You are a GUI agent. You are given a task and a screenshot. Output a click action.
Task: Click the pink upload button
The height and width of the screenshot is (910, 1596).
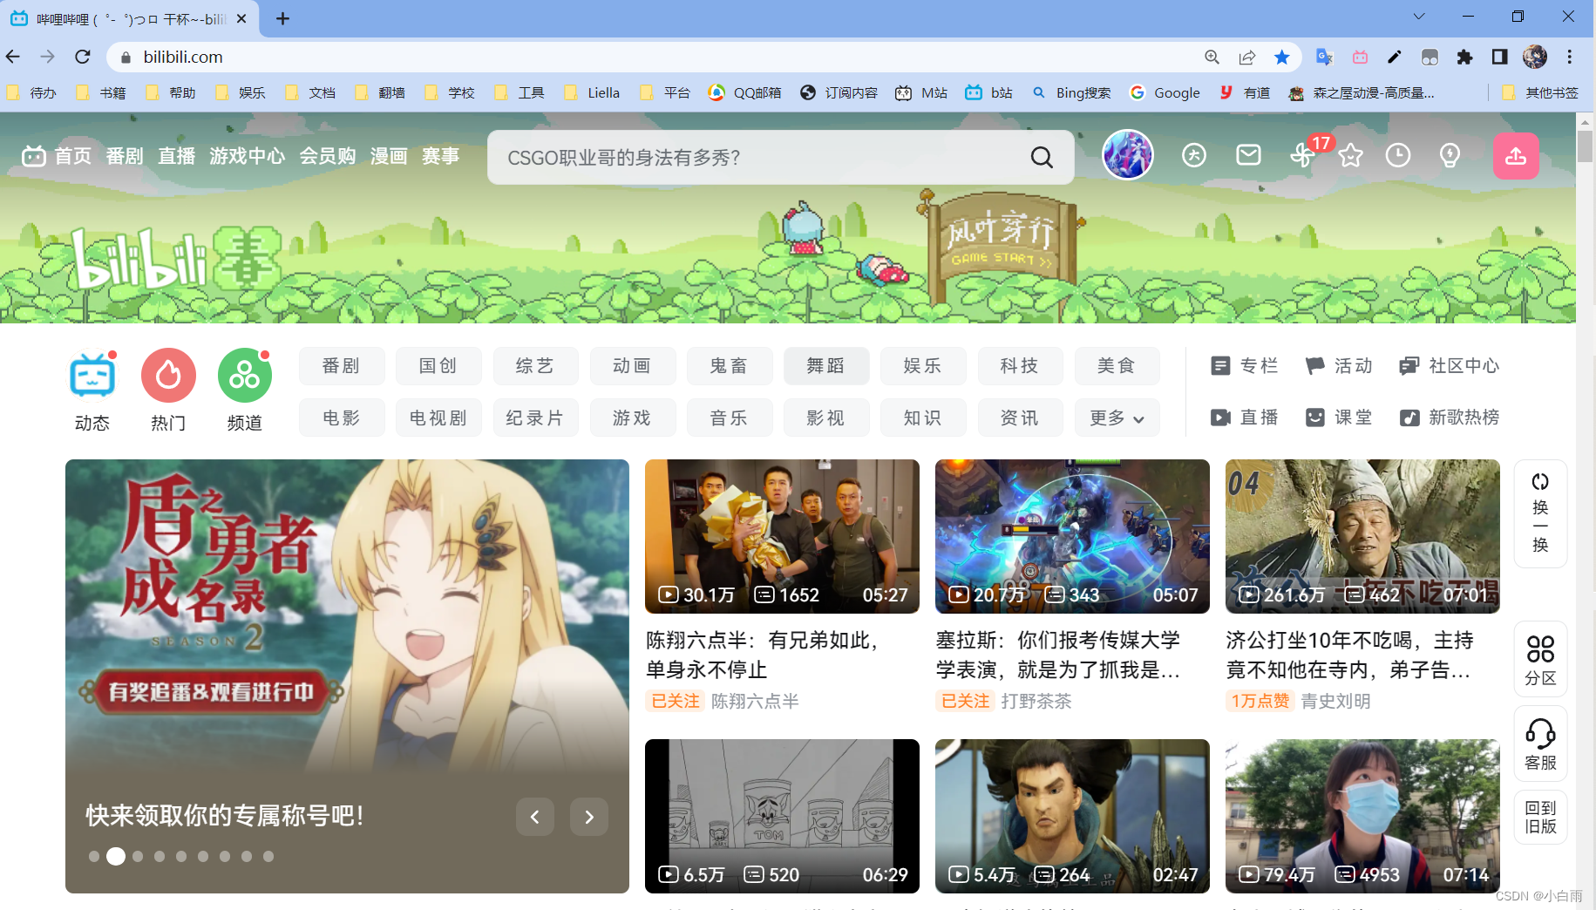coord(1516,156)
